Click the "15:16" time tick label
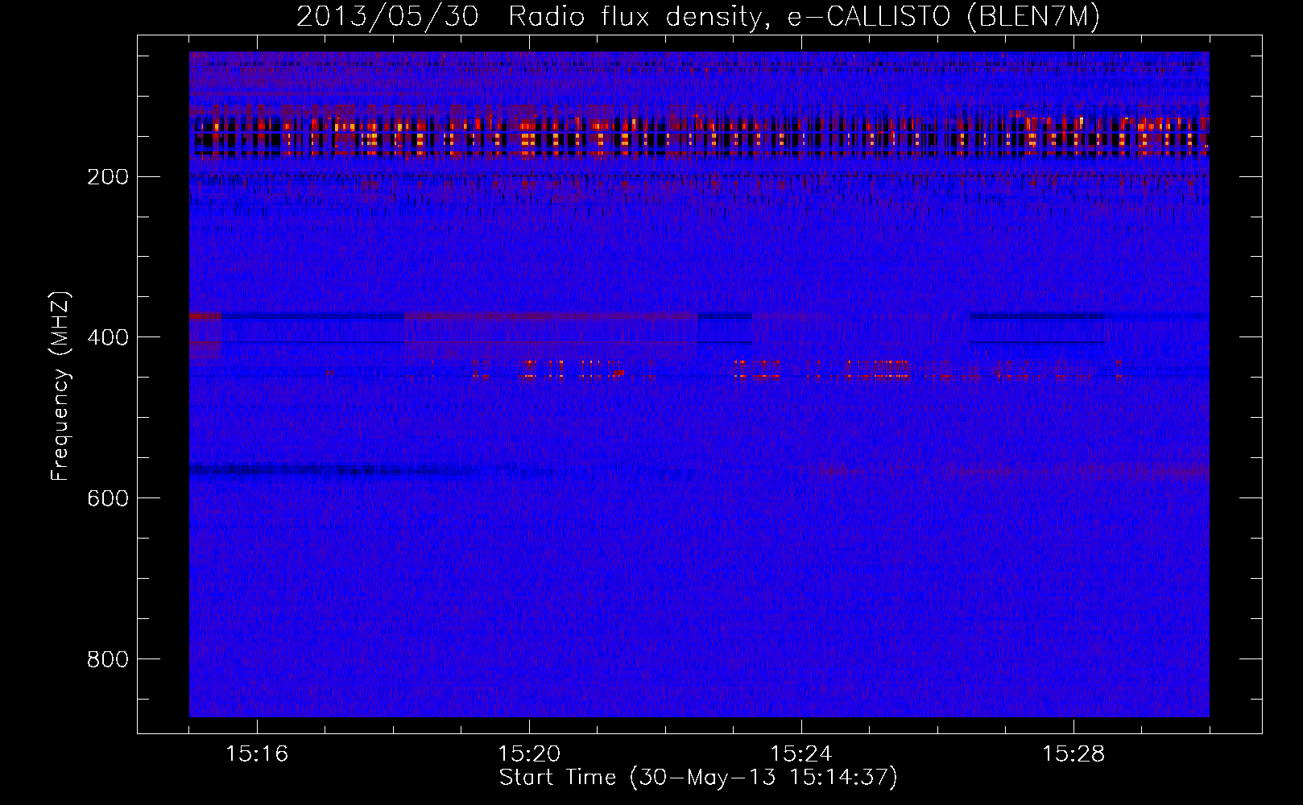The height and width of the screenshot is (805, 1303). pos(257,754)
